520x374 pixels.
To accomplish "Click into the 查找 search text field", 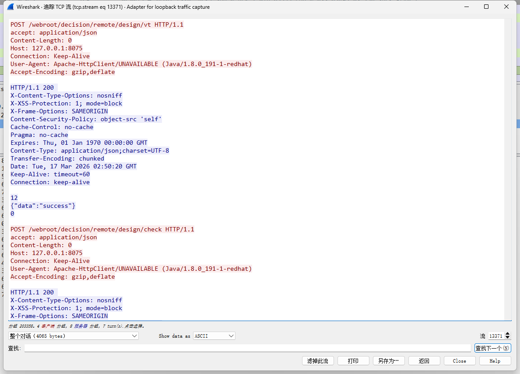I will [x=247, y=348].
